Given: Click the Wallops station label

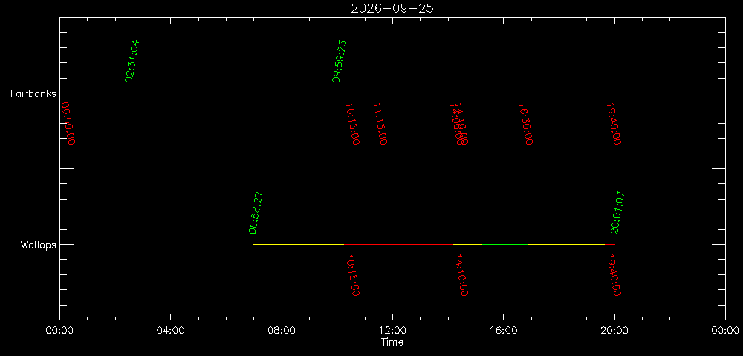Looking at the screenshot, I should pyautogui.click(x=39, y=245).
